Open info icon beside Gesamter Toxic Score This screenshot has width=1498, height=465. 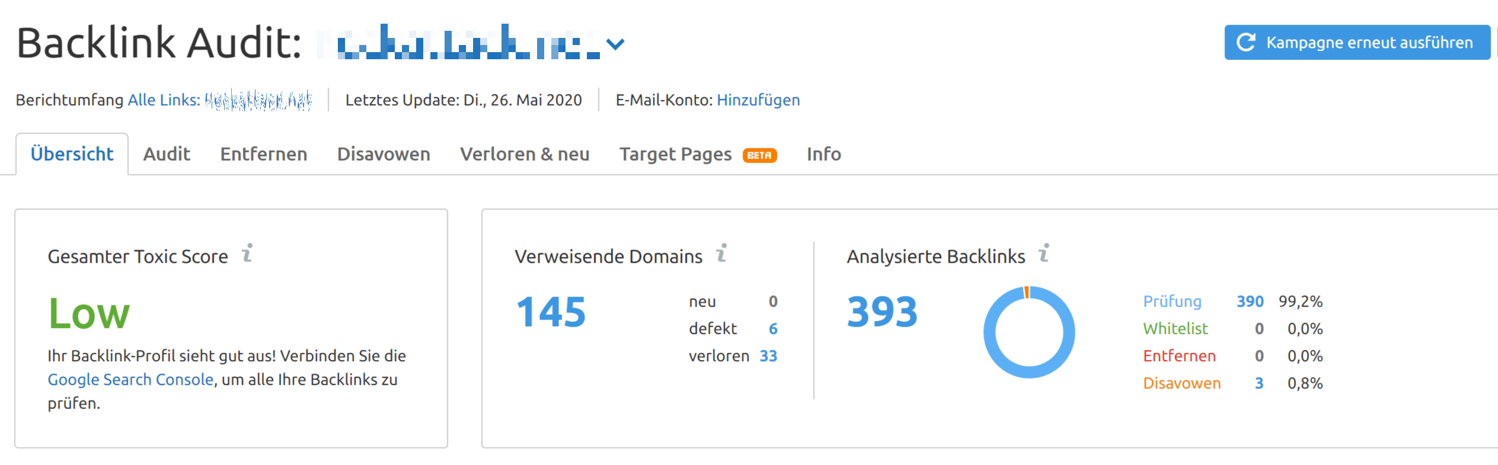(247, 253)
